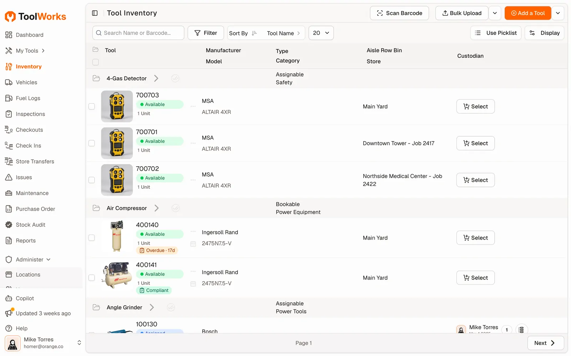Open the thumbnail of gas detector 700701

(x=117, y=143)
